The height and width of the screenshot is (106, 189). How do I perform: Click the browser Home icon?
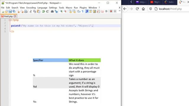tap(143, 9)
